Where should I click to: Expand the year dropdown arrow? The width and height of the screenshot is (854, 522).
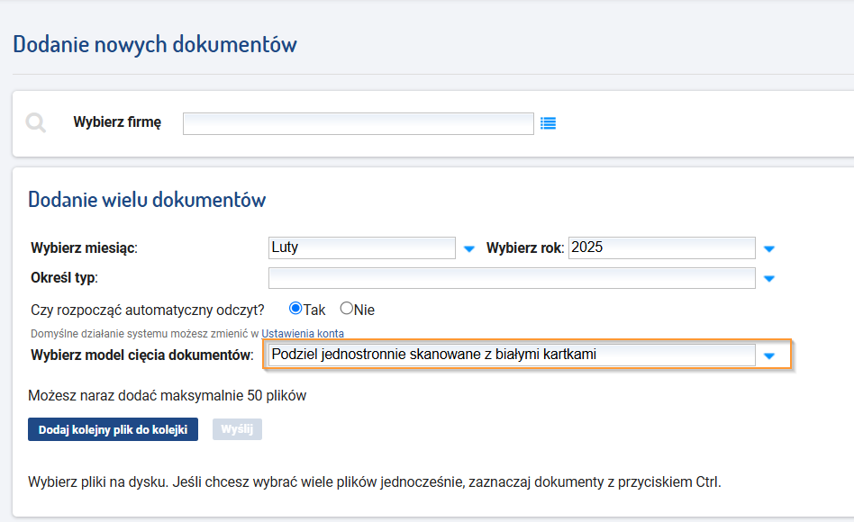click(x=769, y=248)
